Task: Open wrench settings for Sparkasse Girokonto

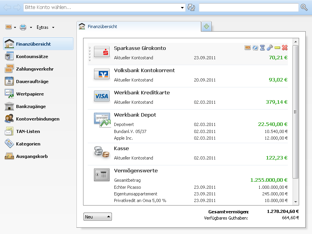Action: (269, 48)
